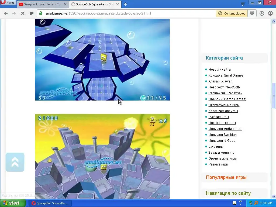This screenshot has height=207, width=276.
Task: Open Заказы мини игр category
Action: pyautogui.click(x=221, y=153)
